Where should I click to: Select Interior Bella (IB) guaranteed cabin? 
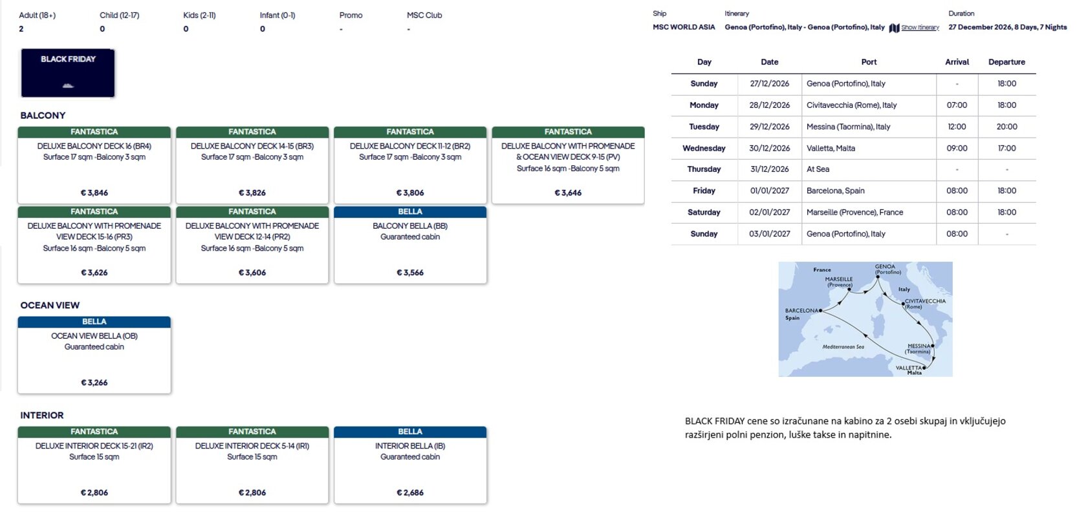tap(410, 465)
